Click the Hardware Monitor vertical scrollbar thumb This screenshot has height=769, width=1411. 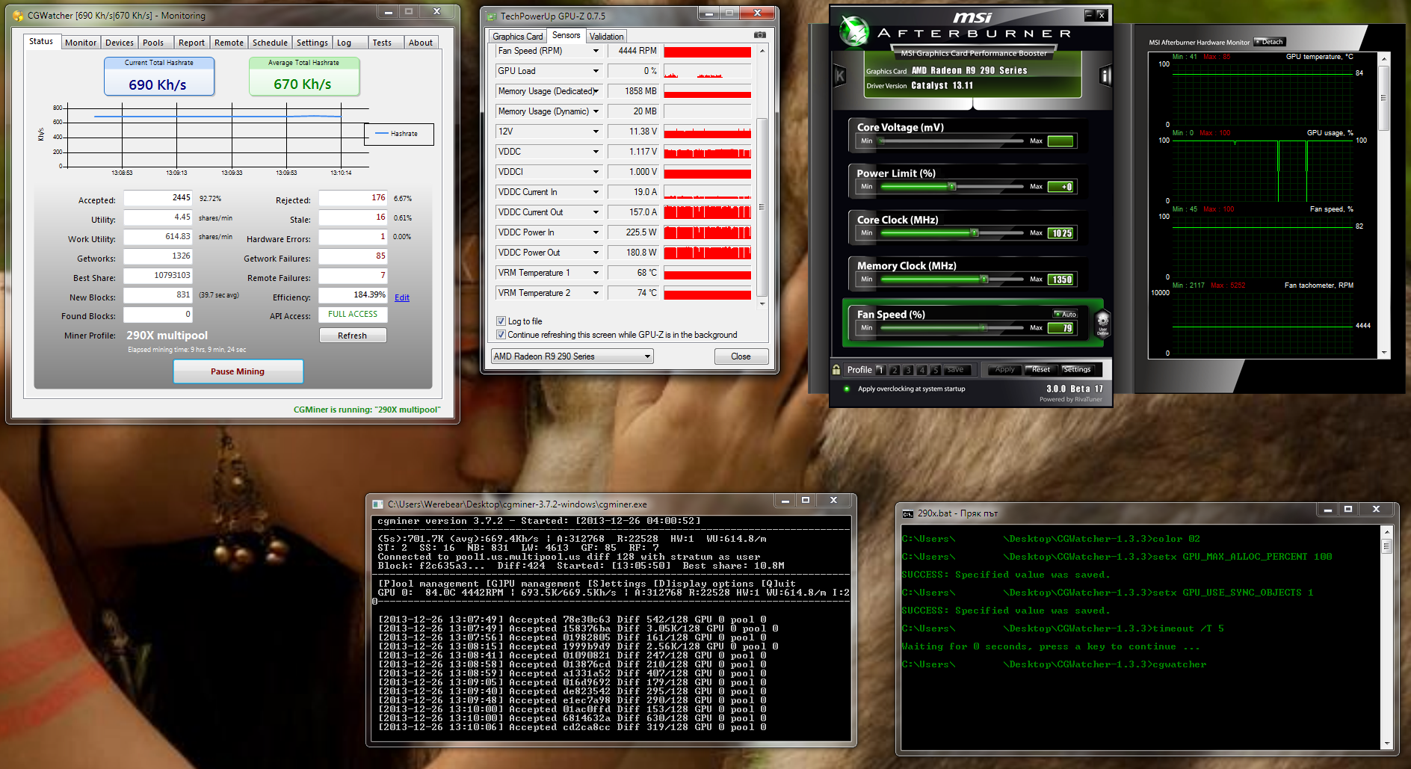click(x=1384, y=98)
